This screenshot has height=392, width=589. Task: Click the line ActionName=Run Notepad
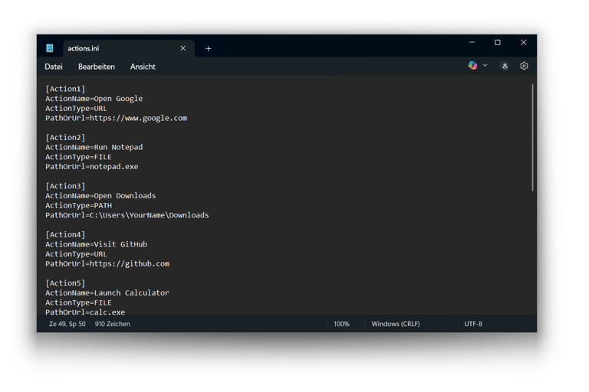(x=94, y=148)
